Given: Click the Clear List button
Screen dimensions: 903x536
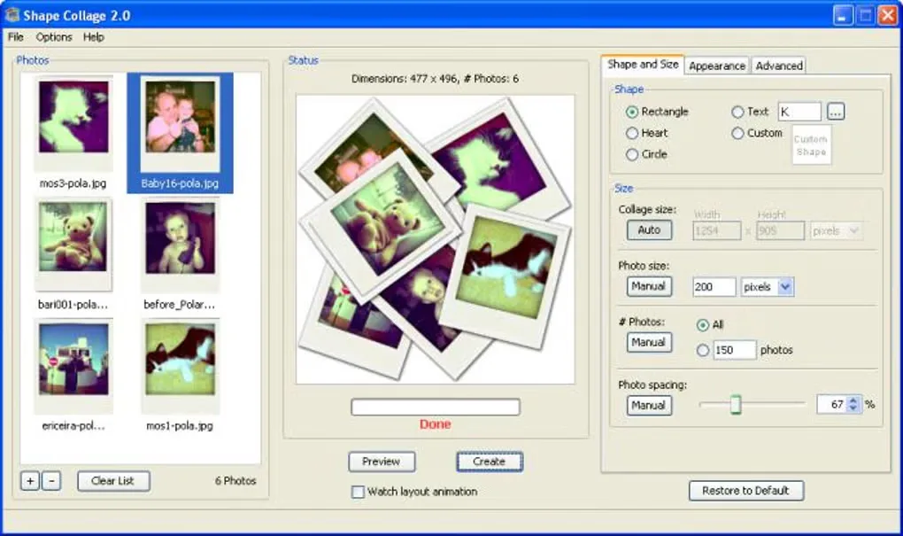Looking at the screenshot, I should tap(113, 481).
